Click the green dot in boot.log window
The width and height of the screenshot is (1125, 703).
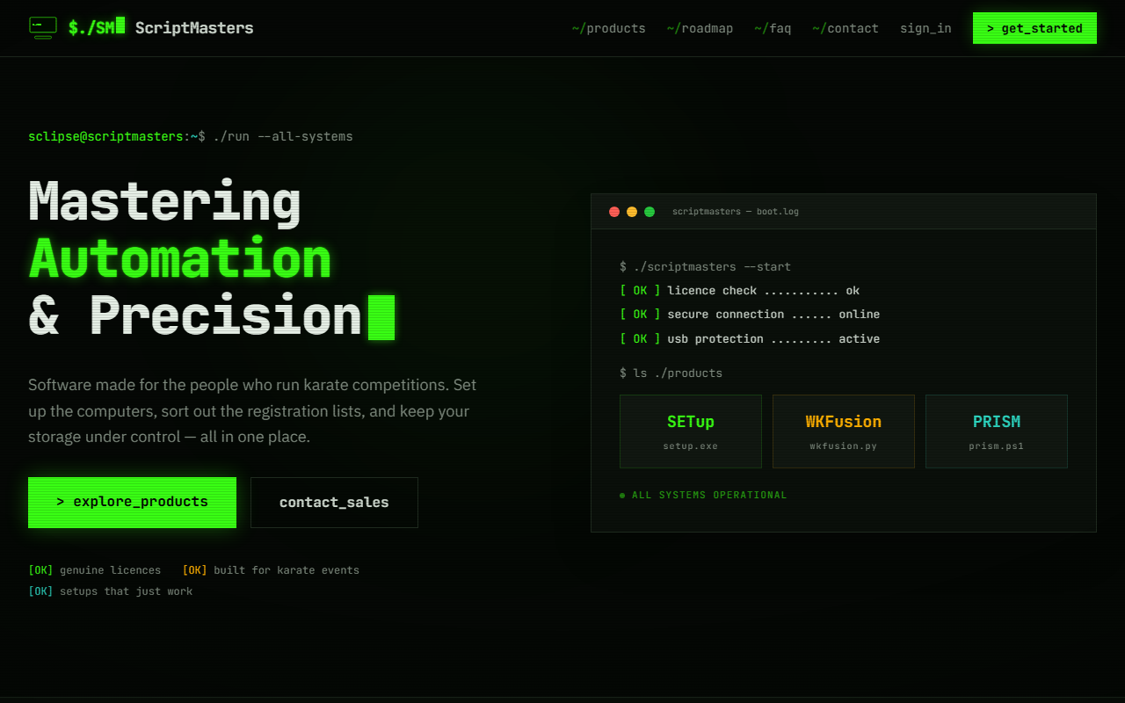click(x=650, y=212)
